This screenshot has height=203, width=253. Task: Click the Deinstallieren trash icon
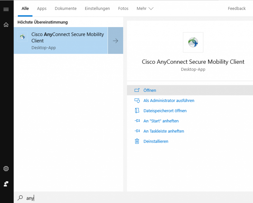point(137,141)
